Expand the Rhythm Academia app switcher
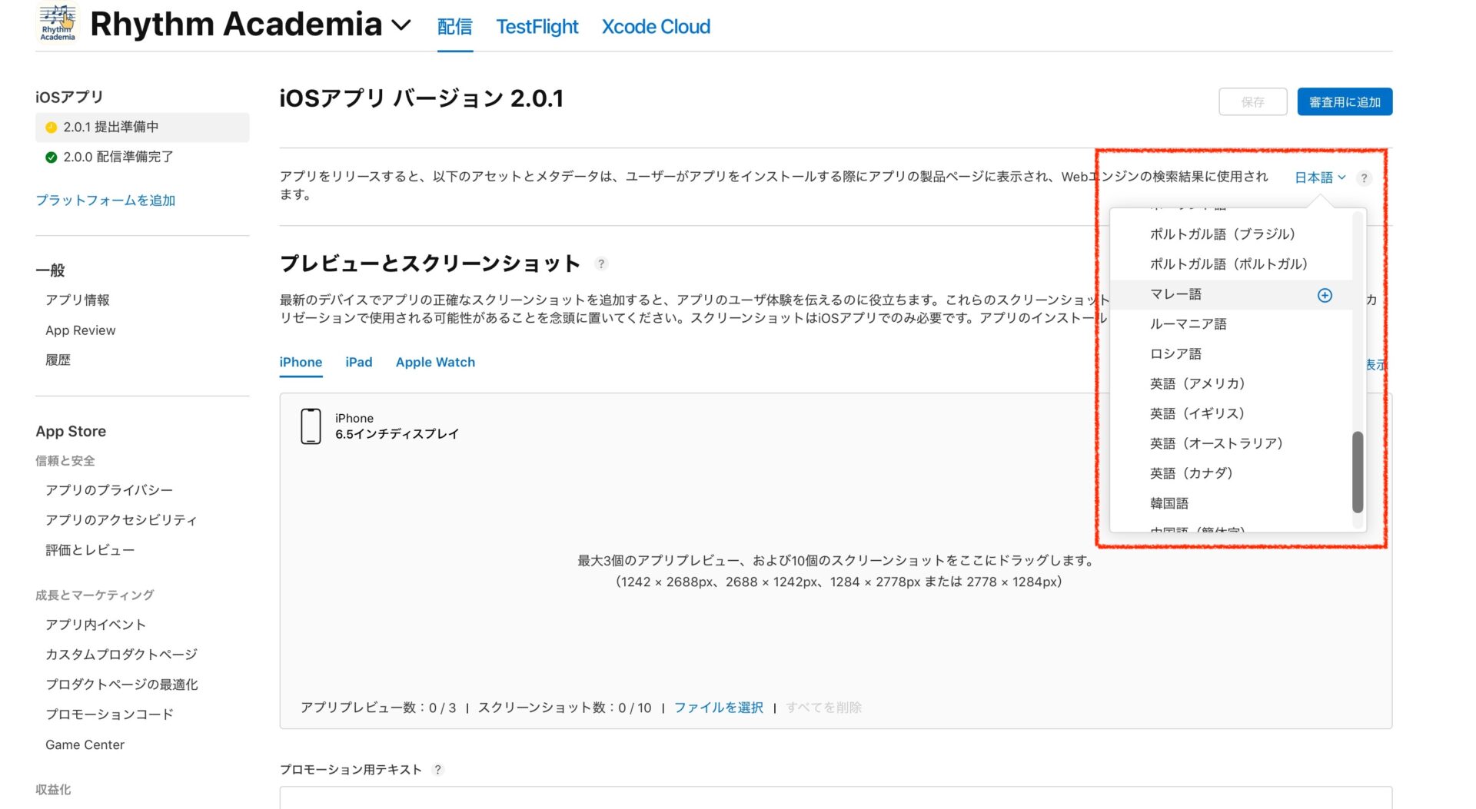 401,25
